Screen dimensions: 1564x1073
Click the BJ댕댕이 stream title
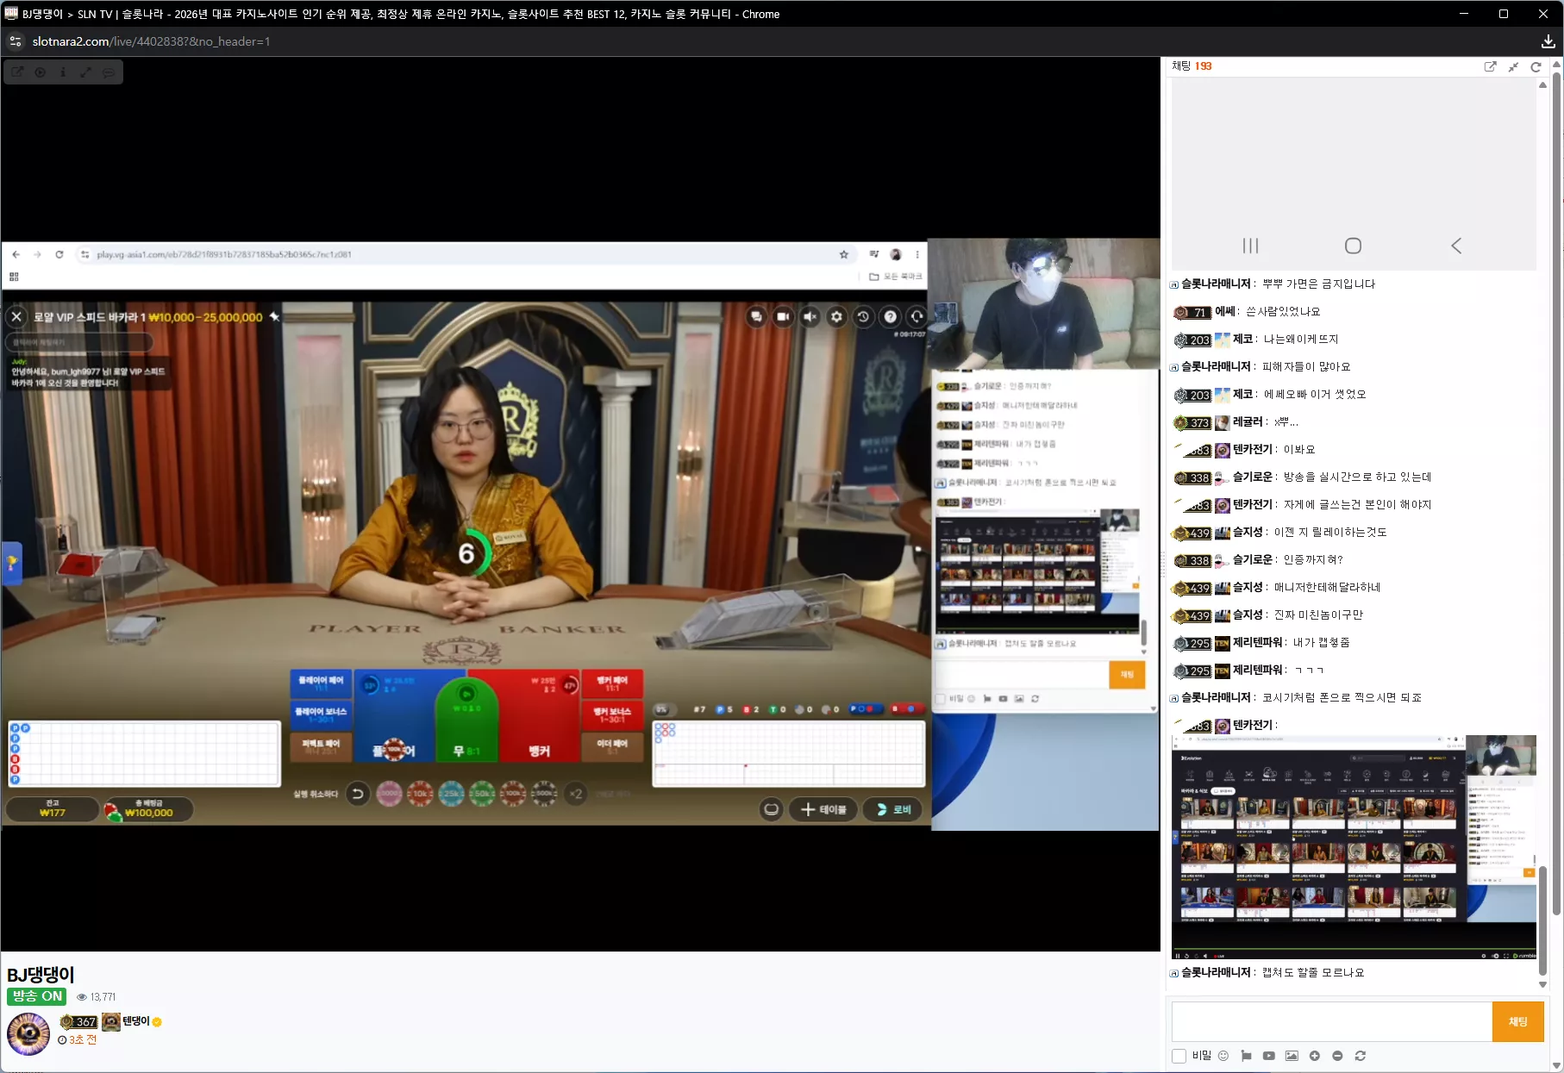tap(41, 975)
